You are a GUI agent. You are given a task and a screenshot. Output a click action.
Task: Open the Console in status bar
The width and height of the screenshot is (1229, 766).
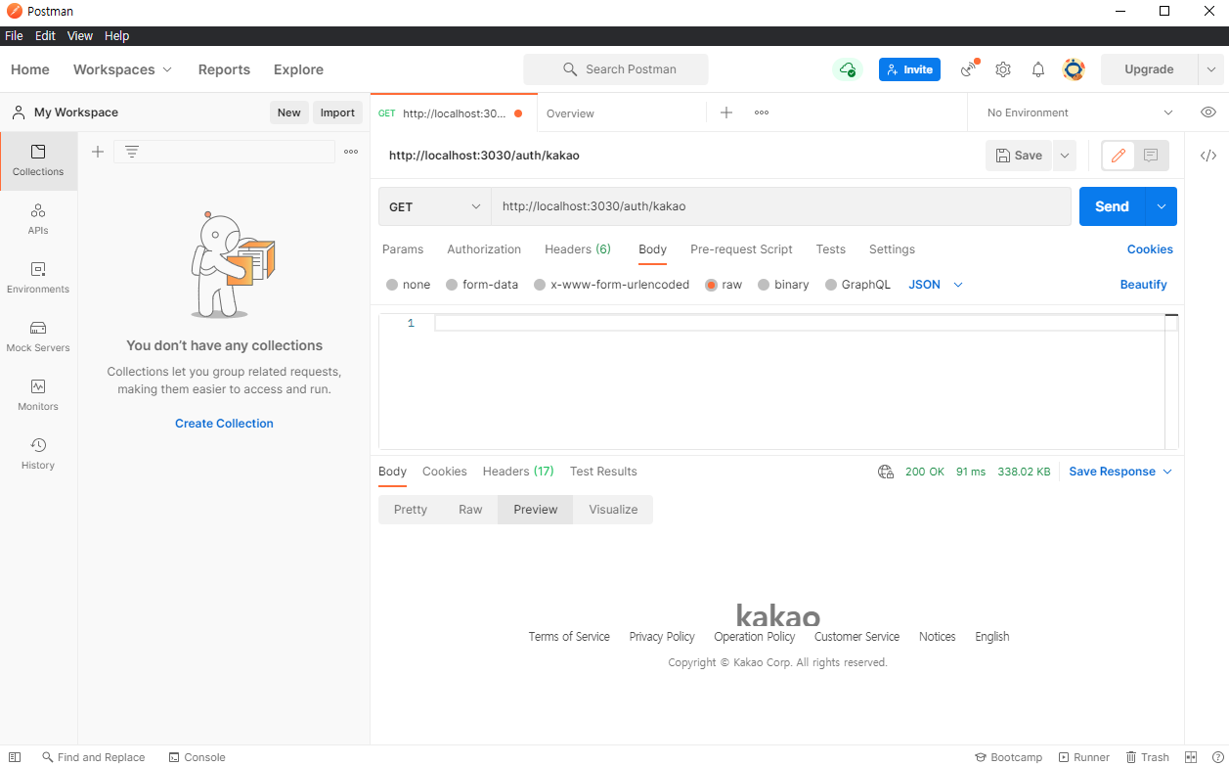pyautogui.click(x=197, y=757)
